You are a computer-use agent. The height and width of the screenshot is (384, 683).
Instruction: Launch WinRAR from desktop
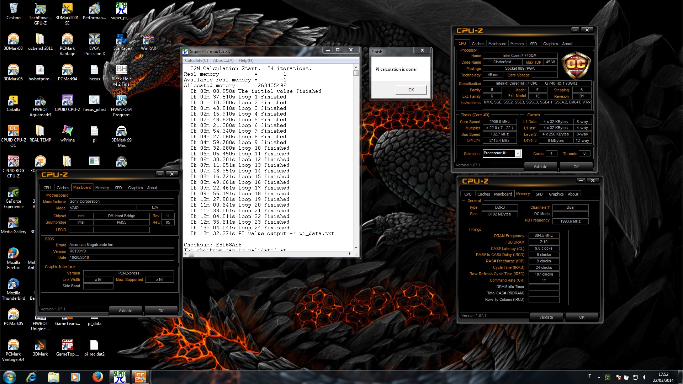pyautogui.click(x=148, y=42)
